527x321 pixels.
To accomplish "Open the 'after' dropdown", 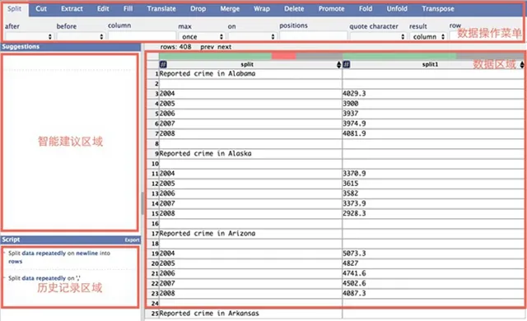I will [29, 36].
